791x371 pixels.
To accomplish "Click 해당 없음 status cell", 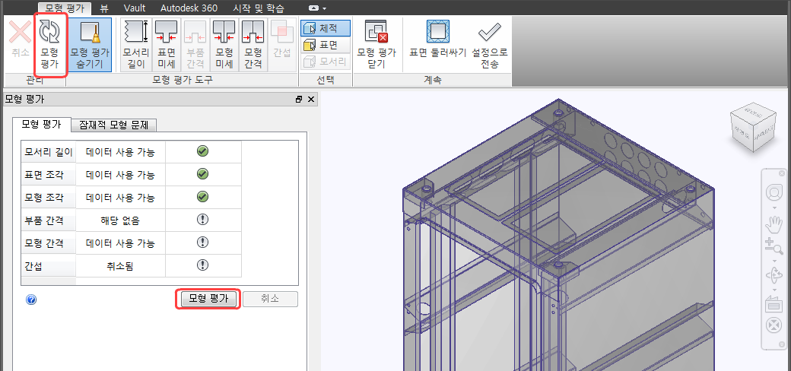I will (120, 220).
